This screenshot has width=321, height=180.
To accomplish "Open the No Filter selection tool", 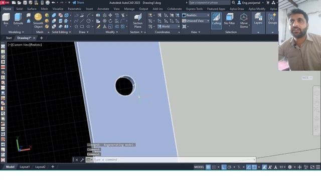I will pos(230,19).
